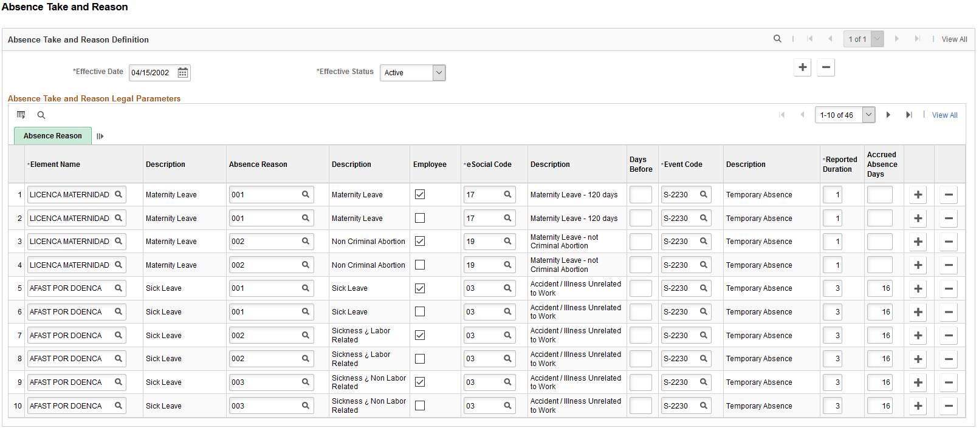The height and width of the screenshot is (431, 979).
Task: Delete row 10 with minus button
Action: coord(949,406)
